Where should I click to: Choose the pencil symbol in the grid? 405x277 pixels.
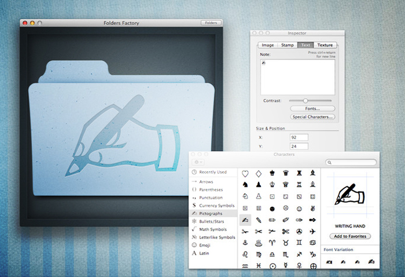[x=259, y=220]
